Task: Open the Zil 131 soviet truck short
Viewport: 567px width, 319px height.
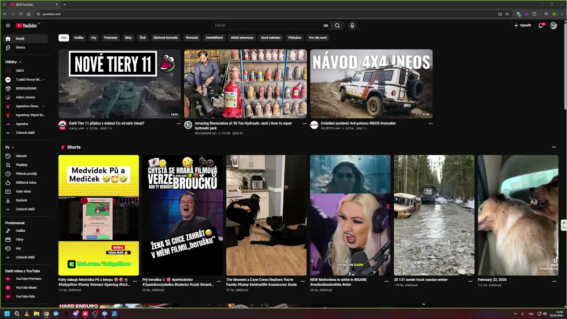Action: pos(434,215)
